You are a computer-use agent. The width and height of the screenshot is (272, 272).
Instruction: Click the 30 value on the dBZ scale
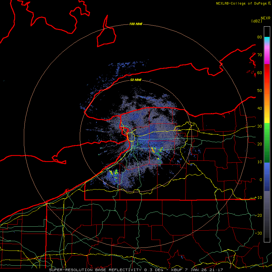(260, 126)
